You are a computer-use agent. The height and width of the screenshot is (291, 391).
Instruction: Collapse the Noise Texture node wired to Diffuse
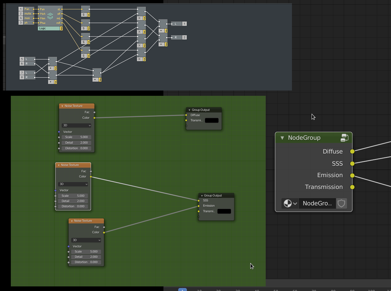(x=62, y=106)
